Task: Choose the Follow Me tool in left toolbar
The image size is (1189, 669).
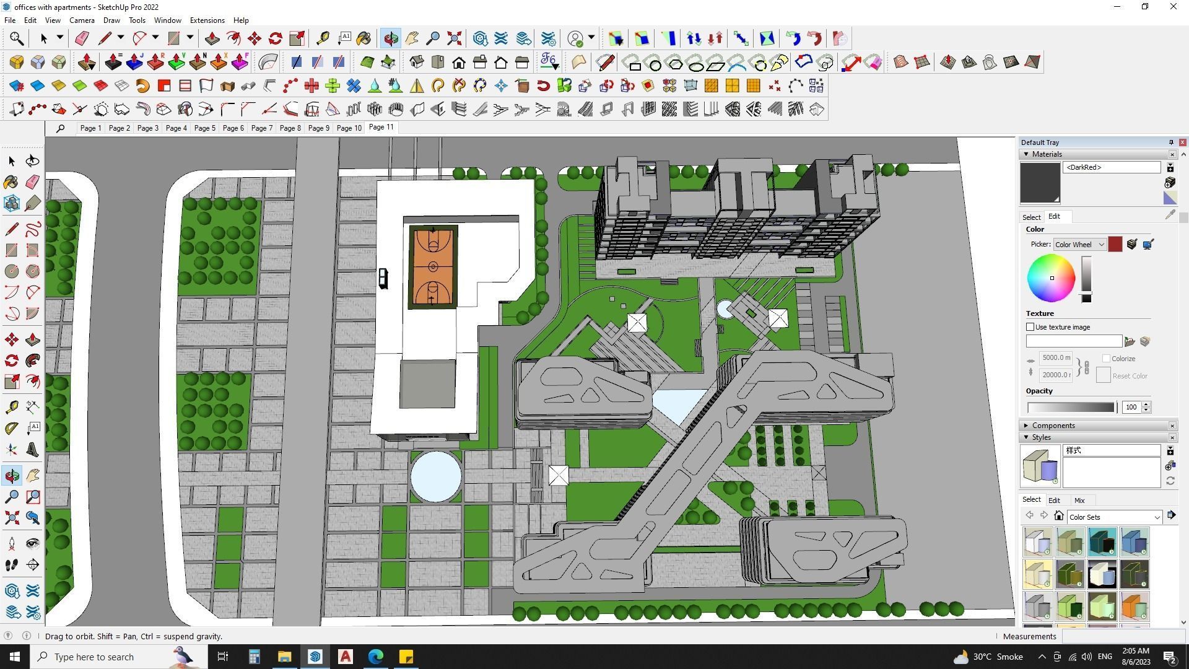Action: [33, 361]
